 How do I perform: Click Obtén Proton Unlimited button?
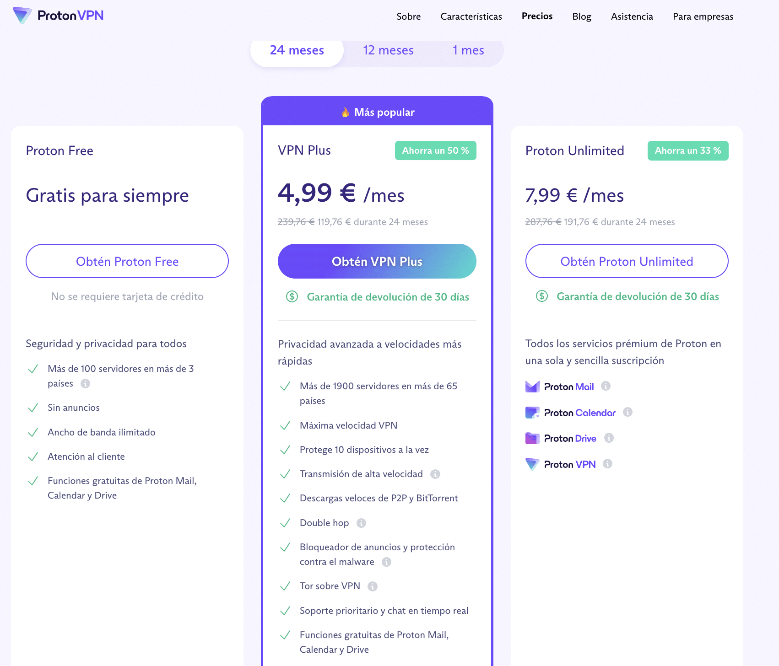pos(627,261)
